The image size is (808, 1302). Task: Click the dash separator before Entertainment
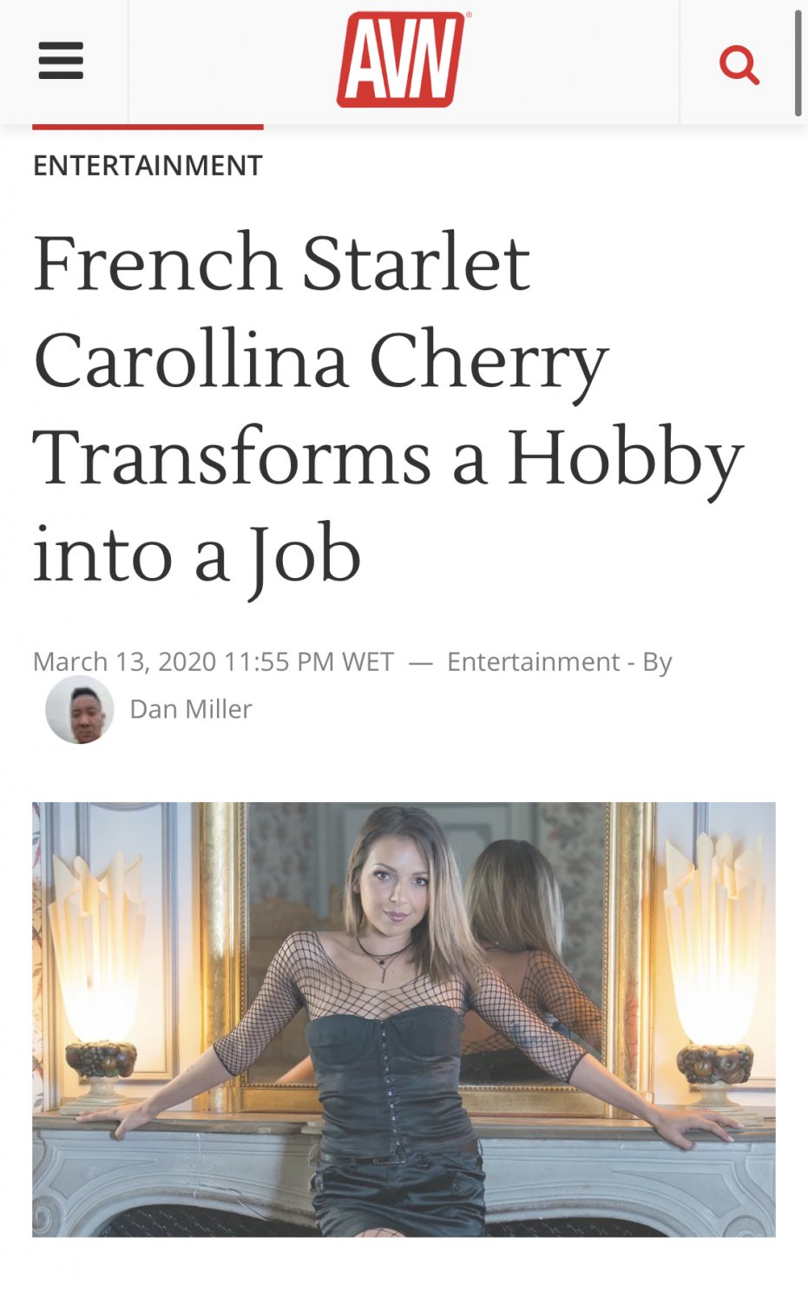[x=420, y=662]
